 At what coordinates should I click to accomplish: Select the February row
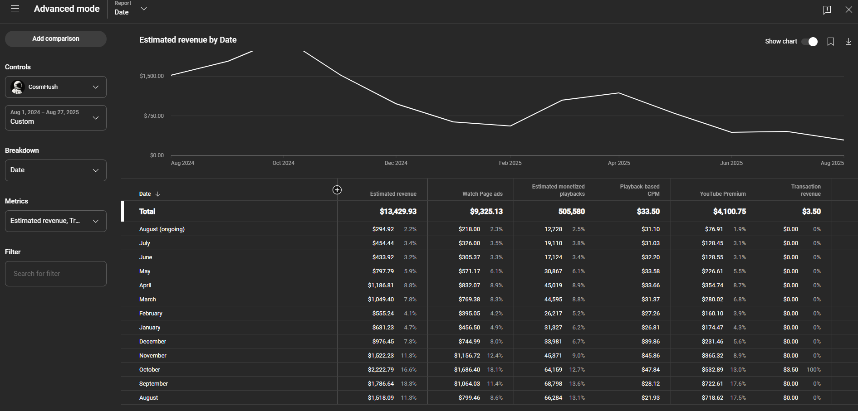[x=490, y=314]
